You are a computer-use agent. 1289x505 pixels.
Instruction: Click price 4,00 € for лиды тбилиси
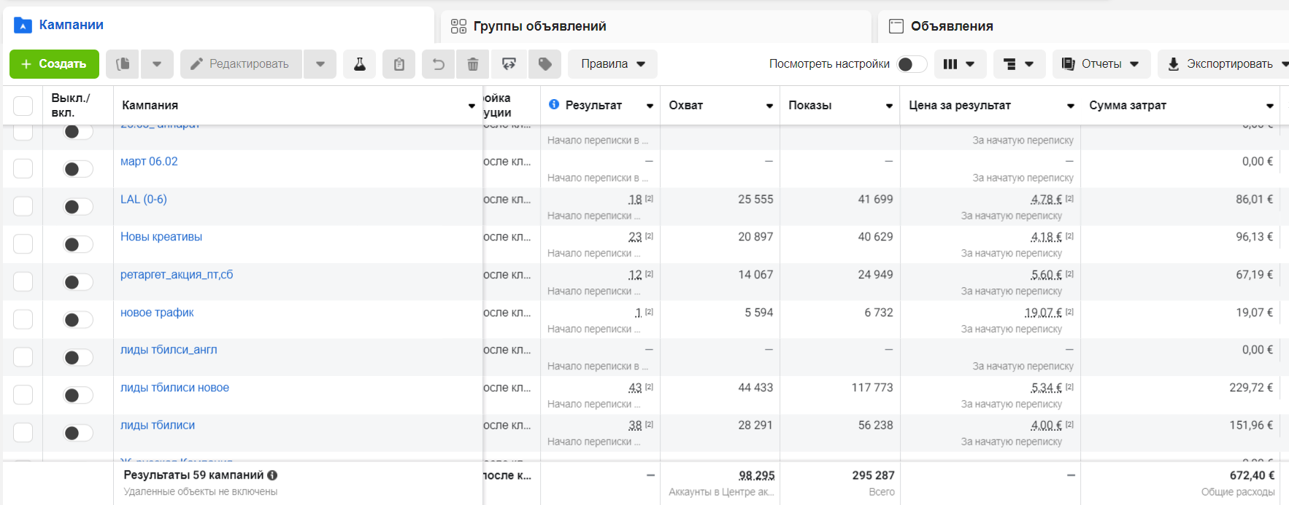coord(1046,426)
